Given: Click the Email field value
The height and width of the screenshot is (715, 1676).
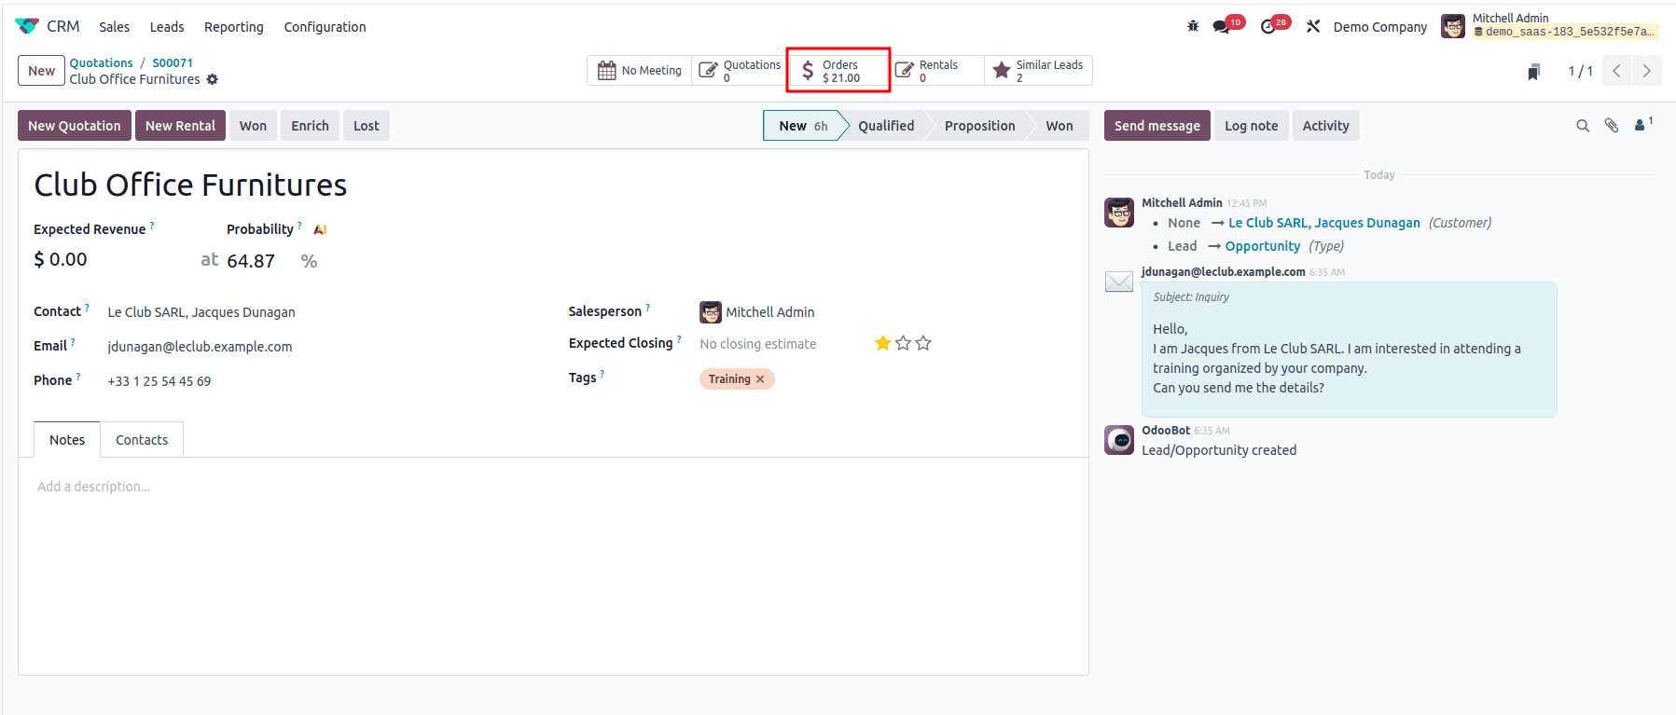Looking at the screenshot, I should click(x=200, y=347).
